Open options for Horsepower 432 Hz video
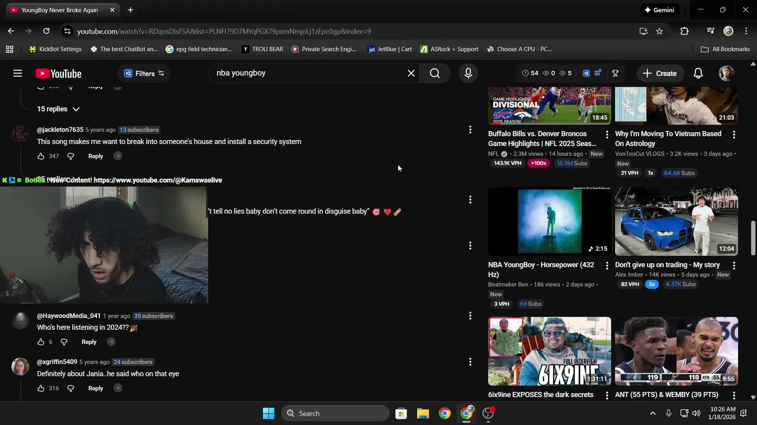 click(x=606, y=266)
